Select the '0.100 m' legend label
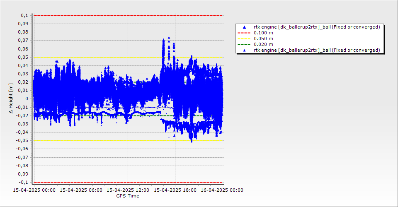 click(x=263, y=33)
